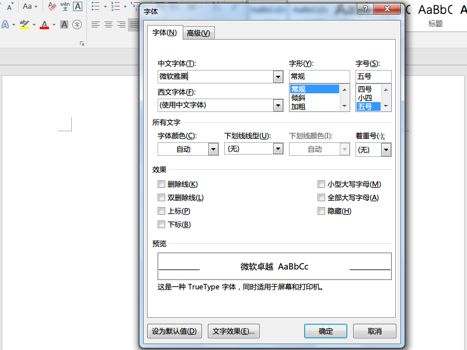
Task: Open 文字效果(E) text effects
Action: click(233, 331)
